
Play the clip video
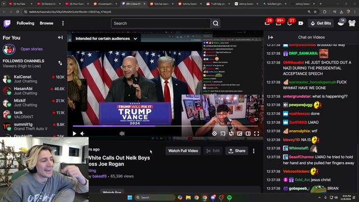75,134
